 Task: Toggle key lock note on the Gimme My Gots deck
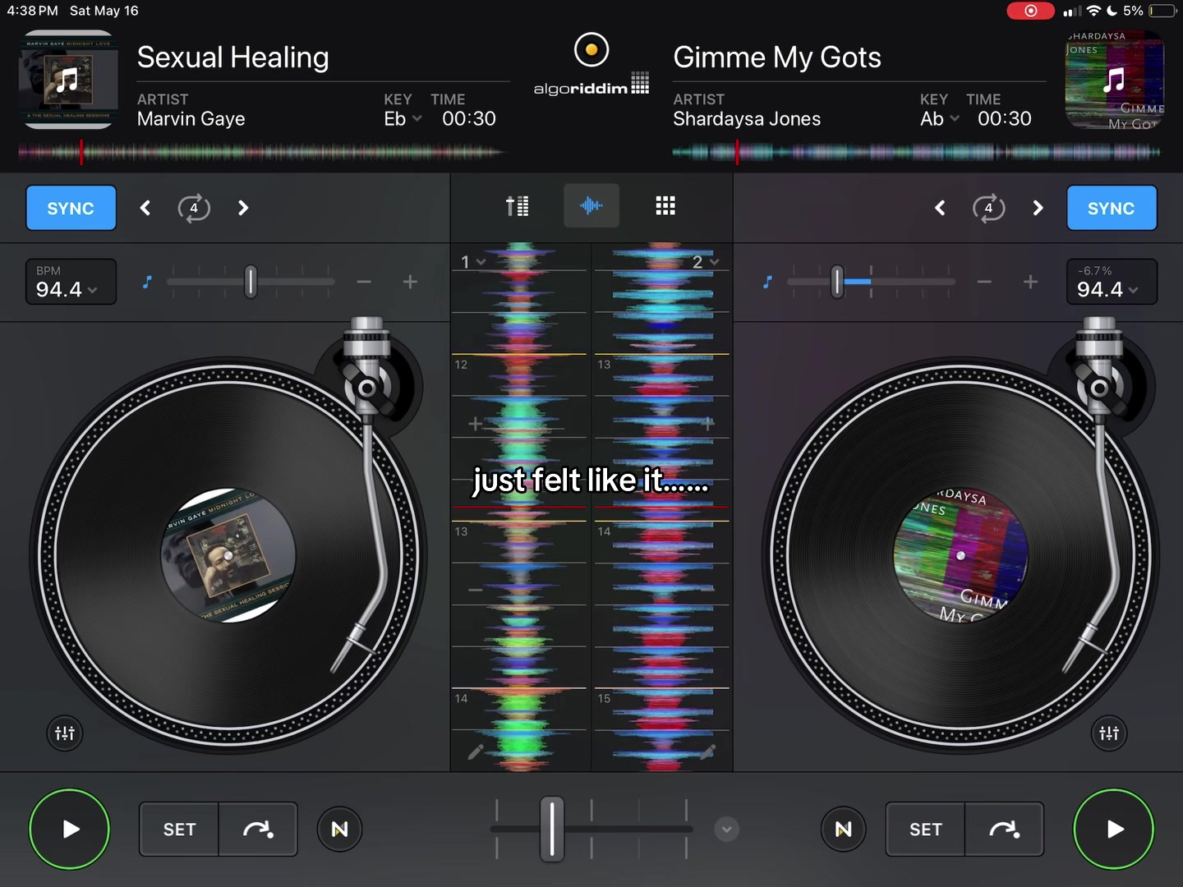point(767,282)
